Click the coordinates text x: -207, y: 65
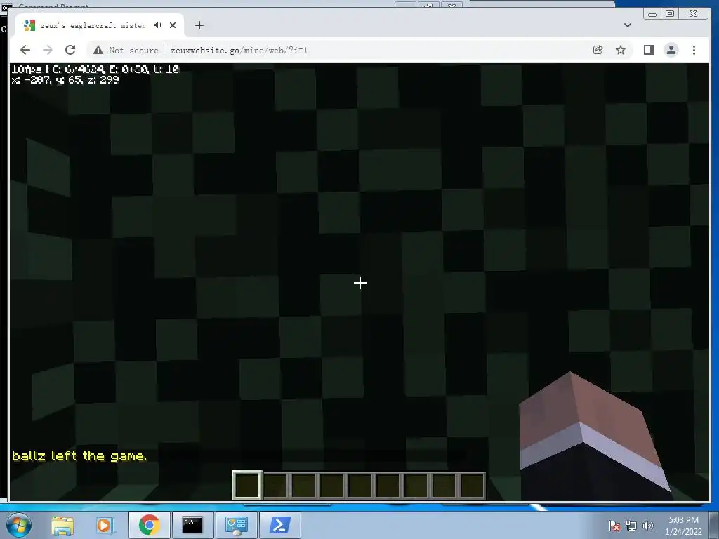This screenshot has width=719, height=539. tap(65, 80)
